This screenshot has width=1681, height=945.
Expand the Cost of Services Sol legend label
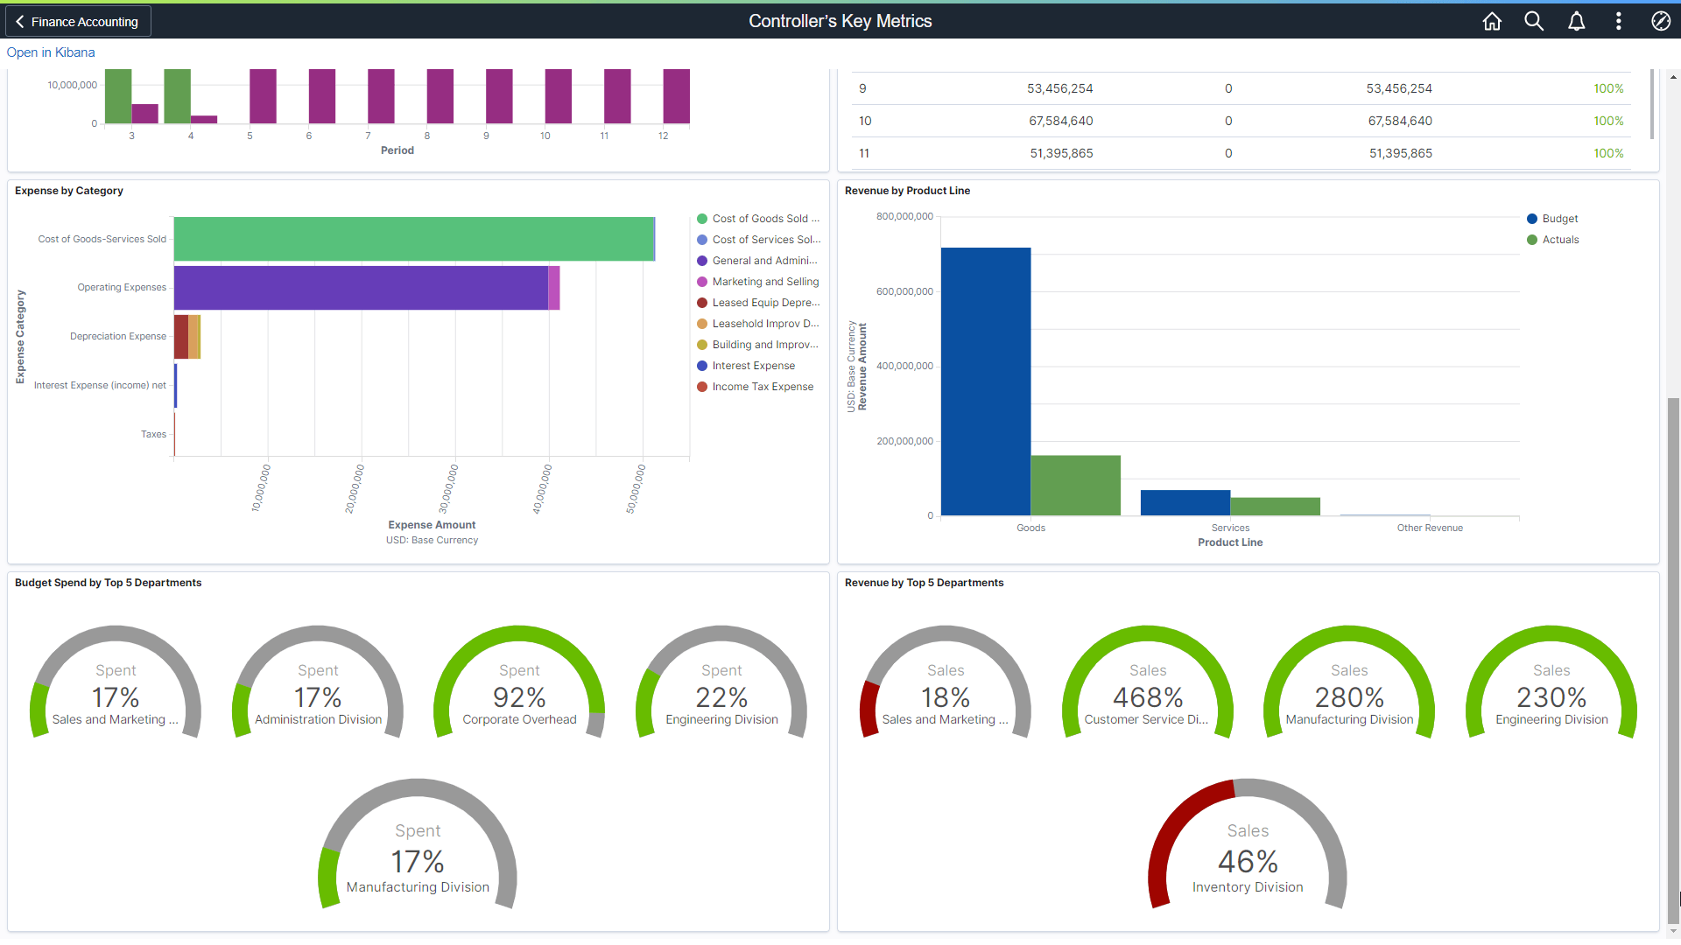coord(766,239)
